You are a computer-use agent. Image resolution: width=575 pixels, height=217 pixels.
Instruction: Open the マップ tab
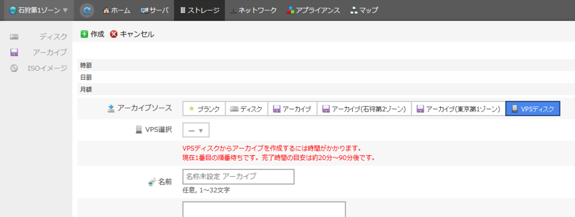[x=364, y=10]
